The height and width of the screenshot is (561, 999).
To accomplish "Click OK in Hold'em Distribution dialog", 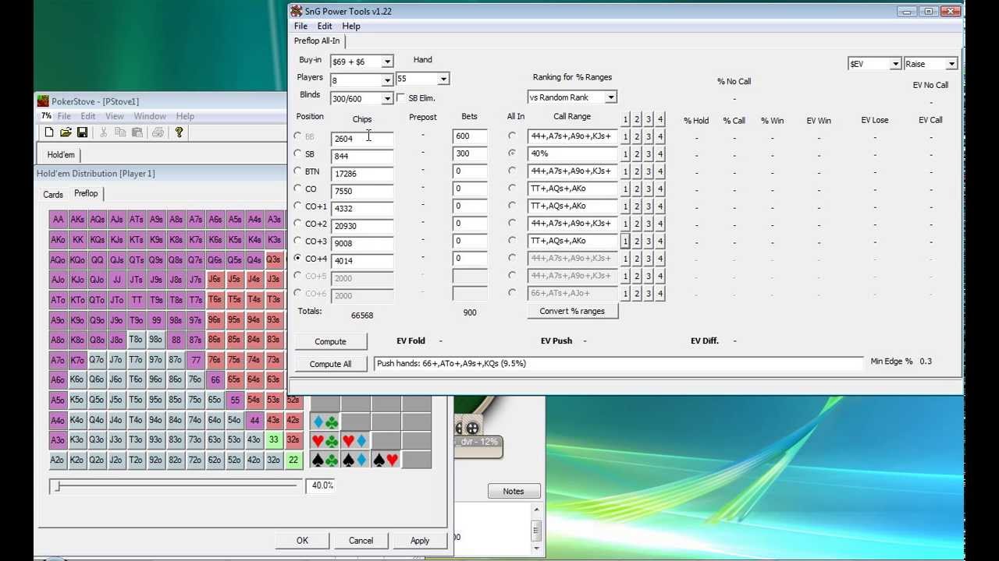I will [x=302, y=541].
